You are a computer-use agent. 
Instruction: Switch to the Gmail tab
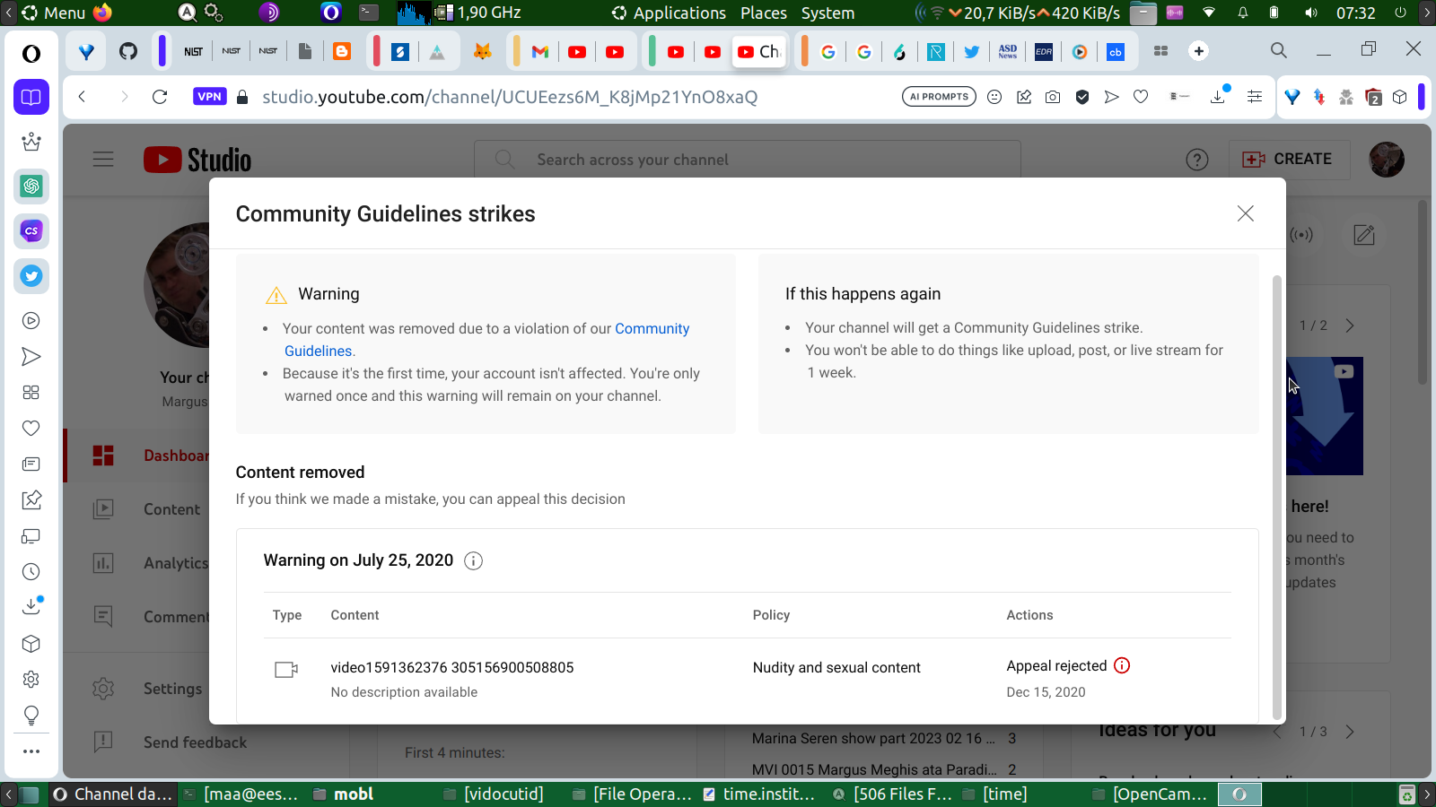point(540,51)
